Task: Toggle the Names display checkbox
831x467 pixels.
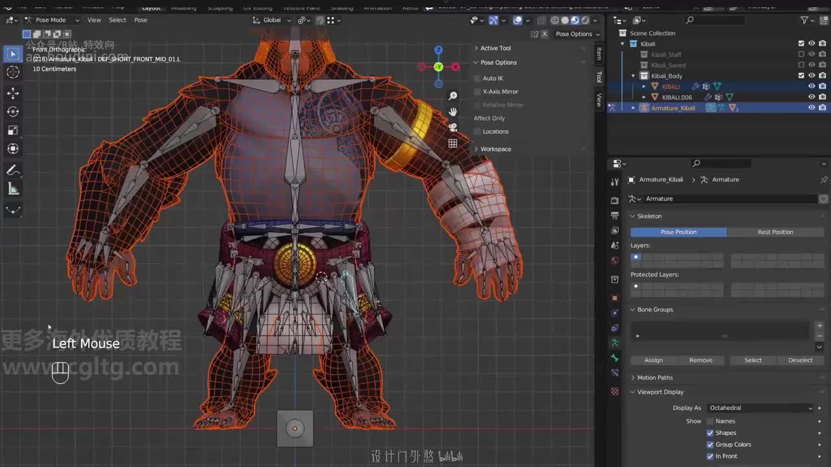Action: 710,422
